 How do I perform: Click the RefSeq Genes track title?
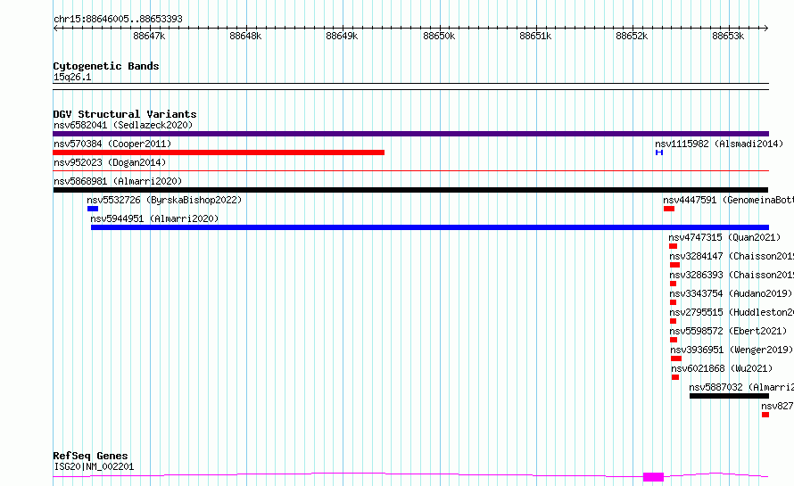click(x=90, y=456)
